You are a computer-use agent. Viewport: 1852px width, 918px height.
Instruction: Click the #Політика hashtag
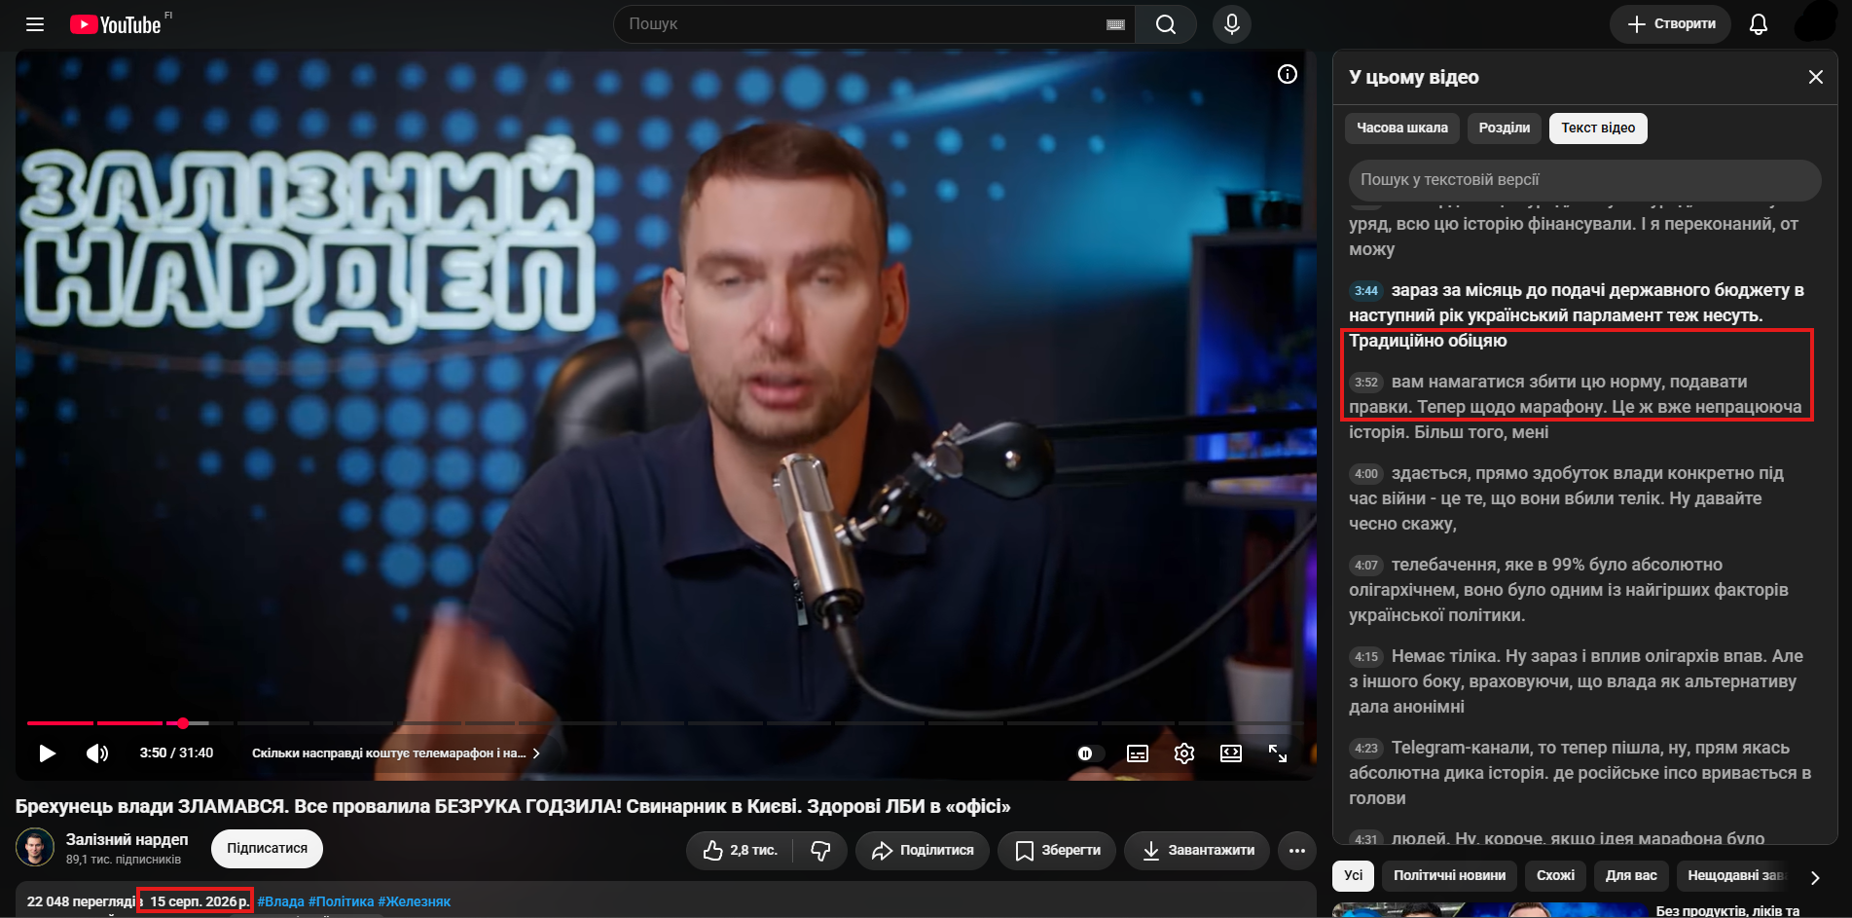(x=341, y=901)
